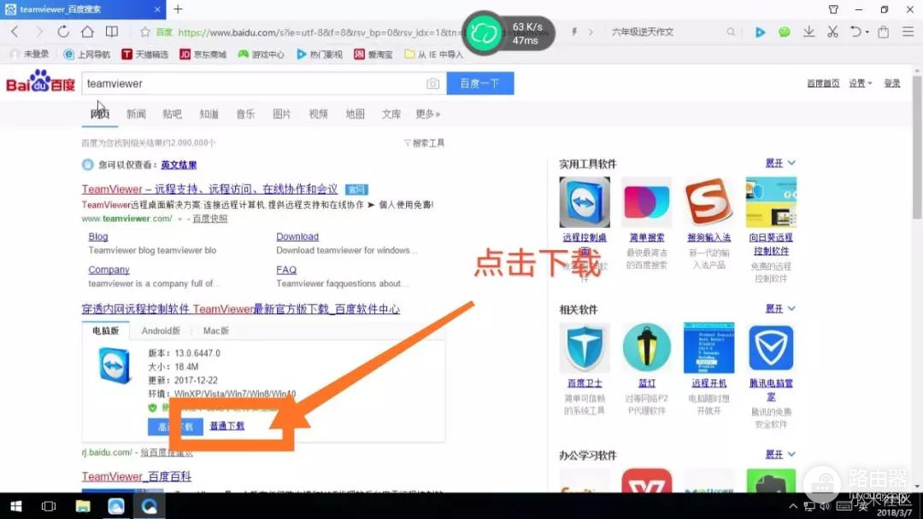Open the 设置 dropdown
This screenshot has height=519, width=923.
tap(860, 84)
